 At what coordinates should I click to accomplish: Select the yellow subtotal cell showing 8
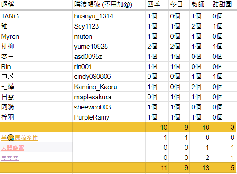(x=179, y=127)
